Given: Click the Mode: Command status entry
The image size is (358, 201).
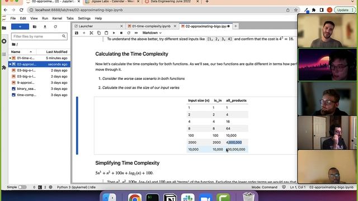Looking at the screenshot, I should pyautogui.click(x=265, y=187).
